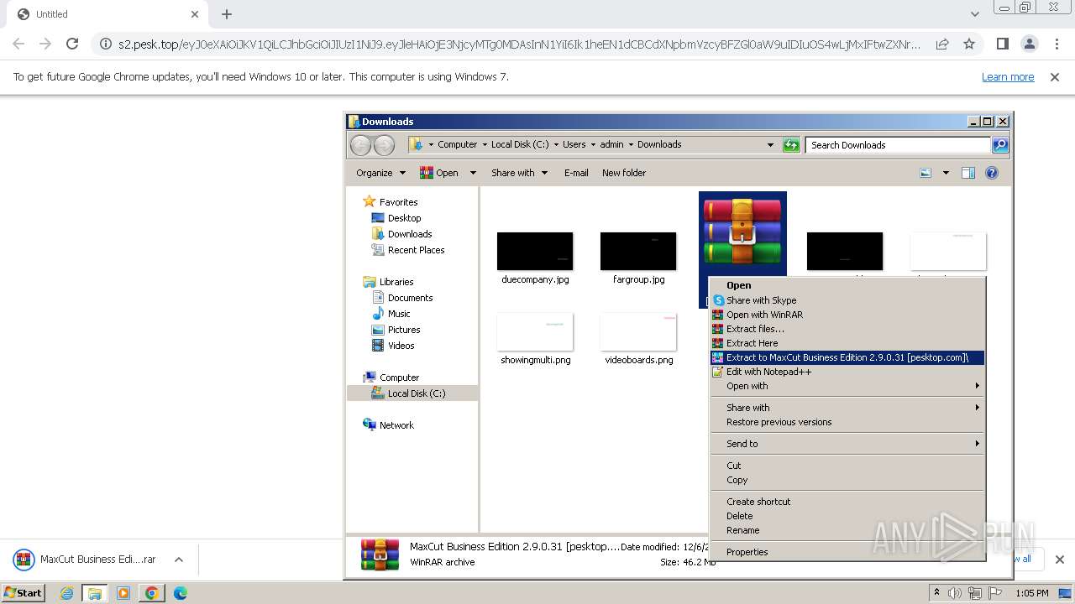The width and height of the screenshot is (1075, 604).
Task: Open Internet Explorer from taskbar
Action: coord(66,593)
